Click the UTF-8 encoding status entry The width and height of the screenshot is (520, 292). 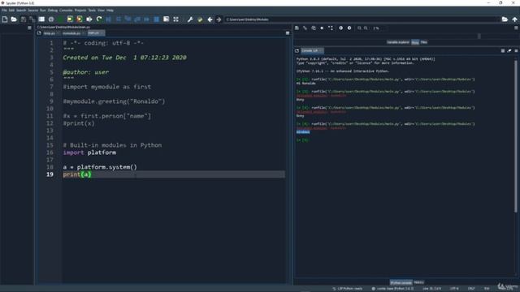click(x=454, y=289)
